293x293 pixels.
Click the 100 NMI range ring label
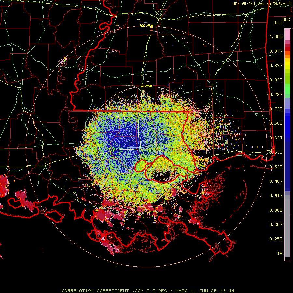[146, 26]
